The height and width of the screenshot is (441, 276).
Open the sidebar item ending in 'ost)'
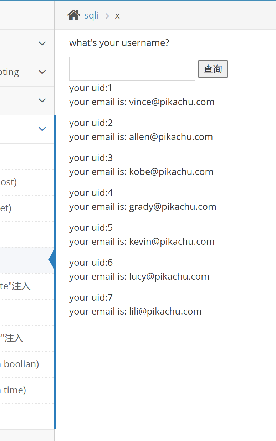click(9, 182)
